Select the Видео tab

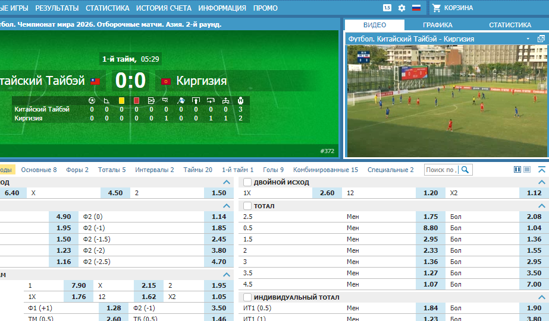point(375,25)
